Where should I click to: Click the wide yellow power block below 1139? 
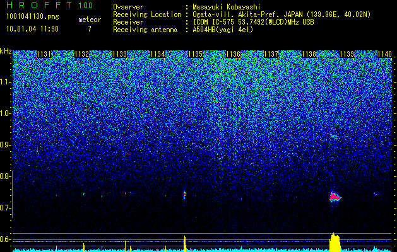335,242
